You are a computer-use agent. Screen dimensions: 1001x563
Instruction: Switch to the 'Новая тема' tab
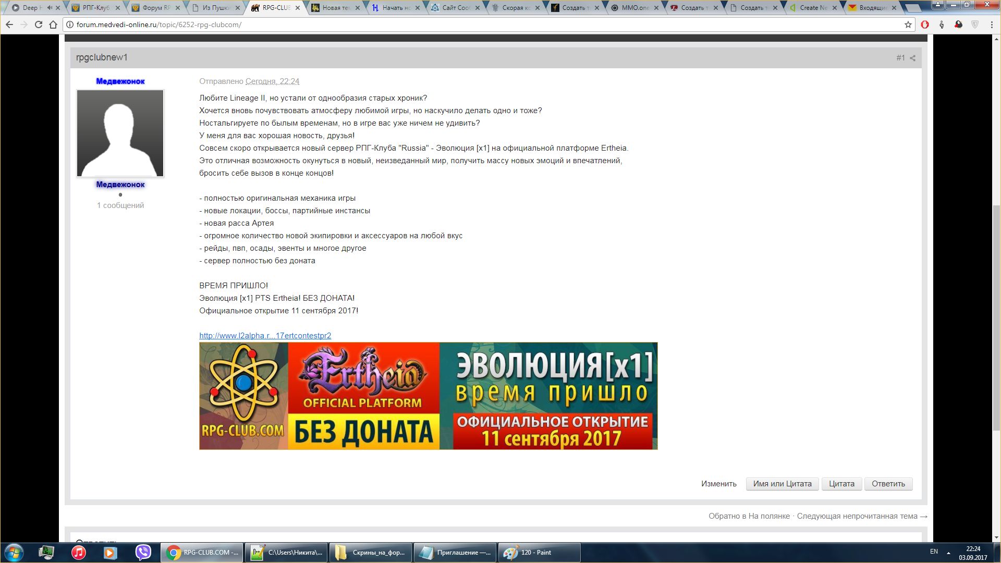(x=336, y=8)
